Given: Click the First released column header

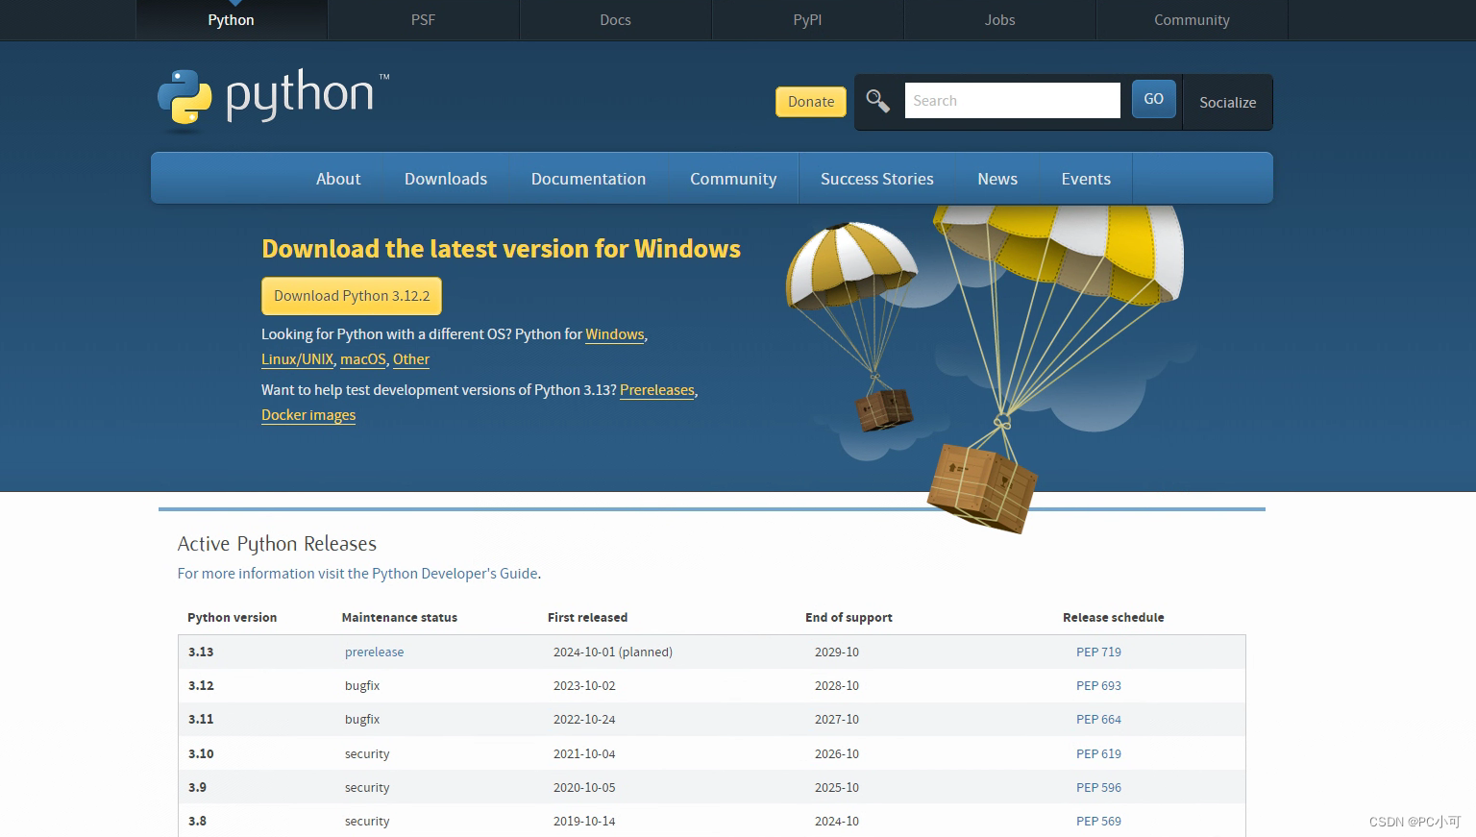Looking at the screenshot, I should [x=587, y=617].
